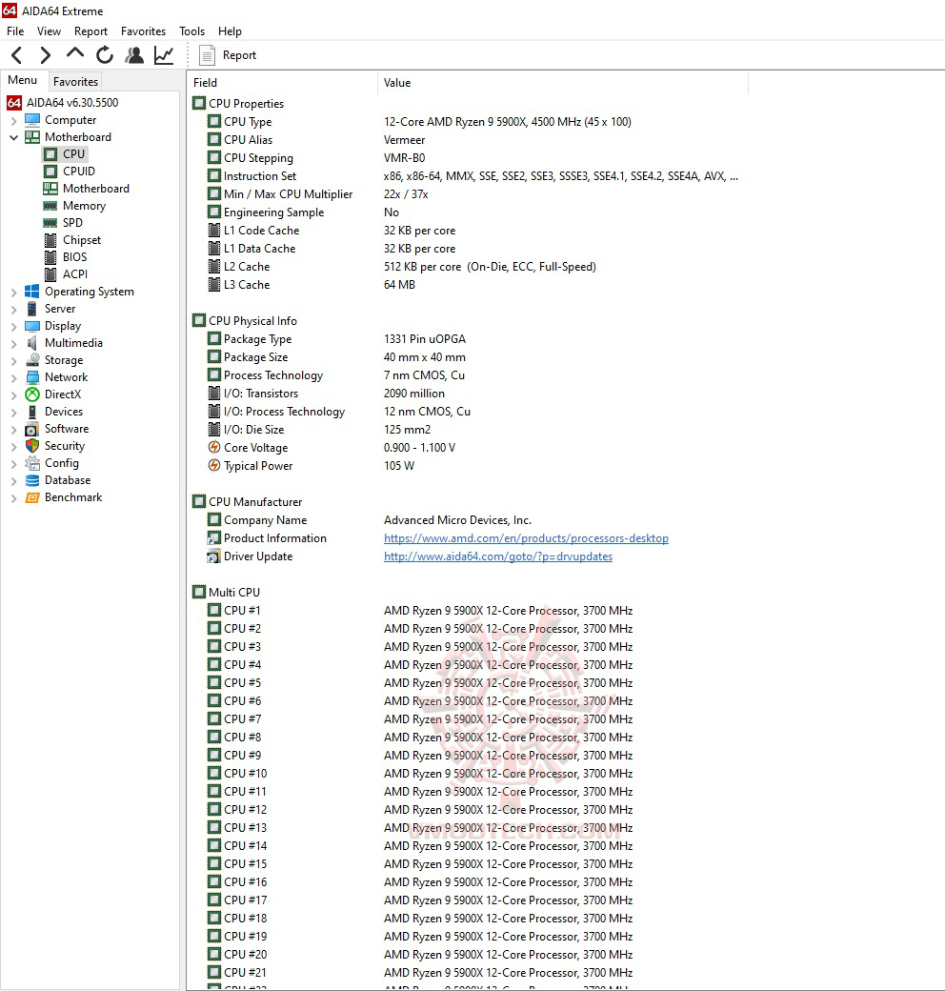Select the AIDA64 v6.30.5500 root icon
945x991 pixels.
[x=14, y=102]
